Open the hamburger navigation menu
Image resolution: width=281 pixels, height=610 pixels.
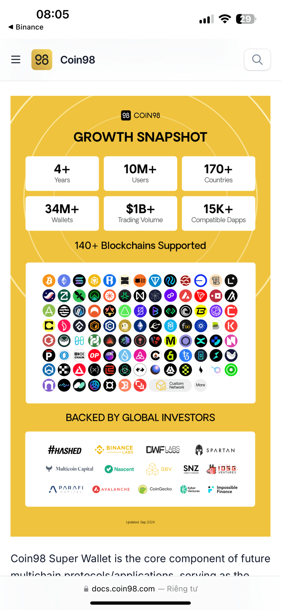(16, 59)
